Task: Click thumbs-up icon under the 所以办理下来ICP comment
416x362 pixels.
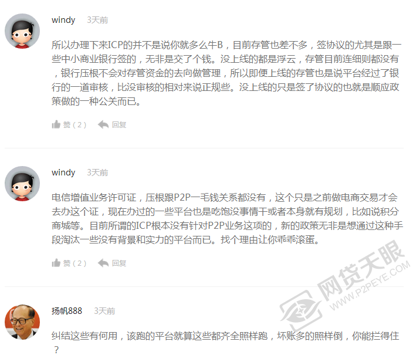Action: click(56, 124)
